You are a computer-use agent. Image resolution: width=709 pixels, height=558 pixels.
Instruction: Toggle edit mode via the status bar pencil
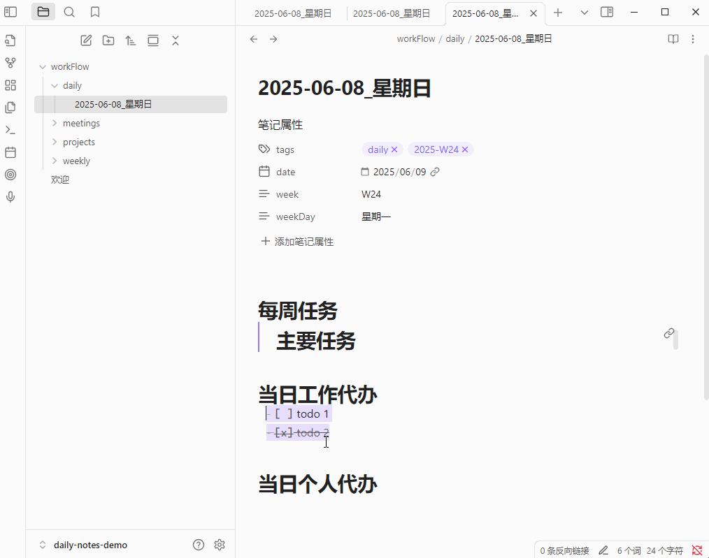[603, 550]
